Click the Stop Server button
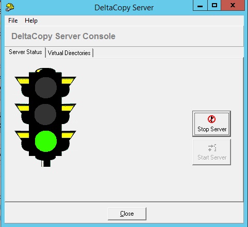This screenshot has height=227, width=248. coord(211,124)
